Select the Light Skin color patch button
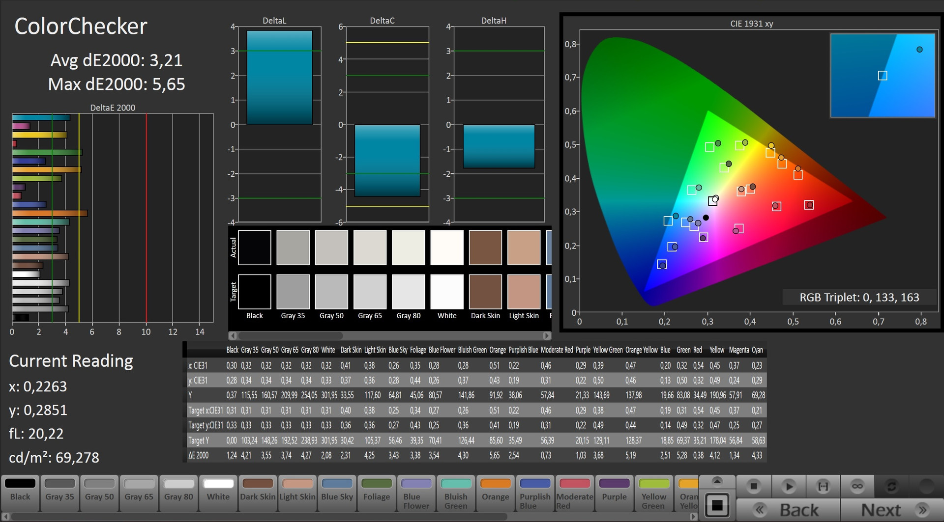The width and height of the screenshot is (944, 522). click(x=297, y=493)
